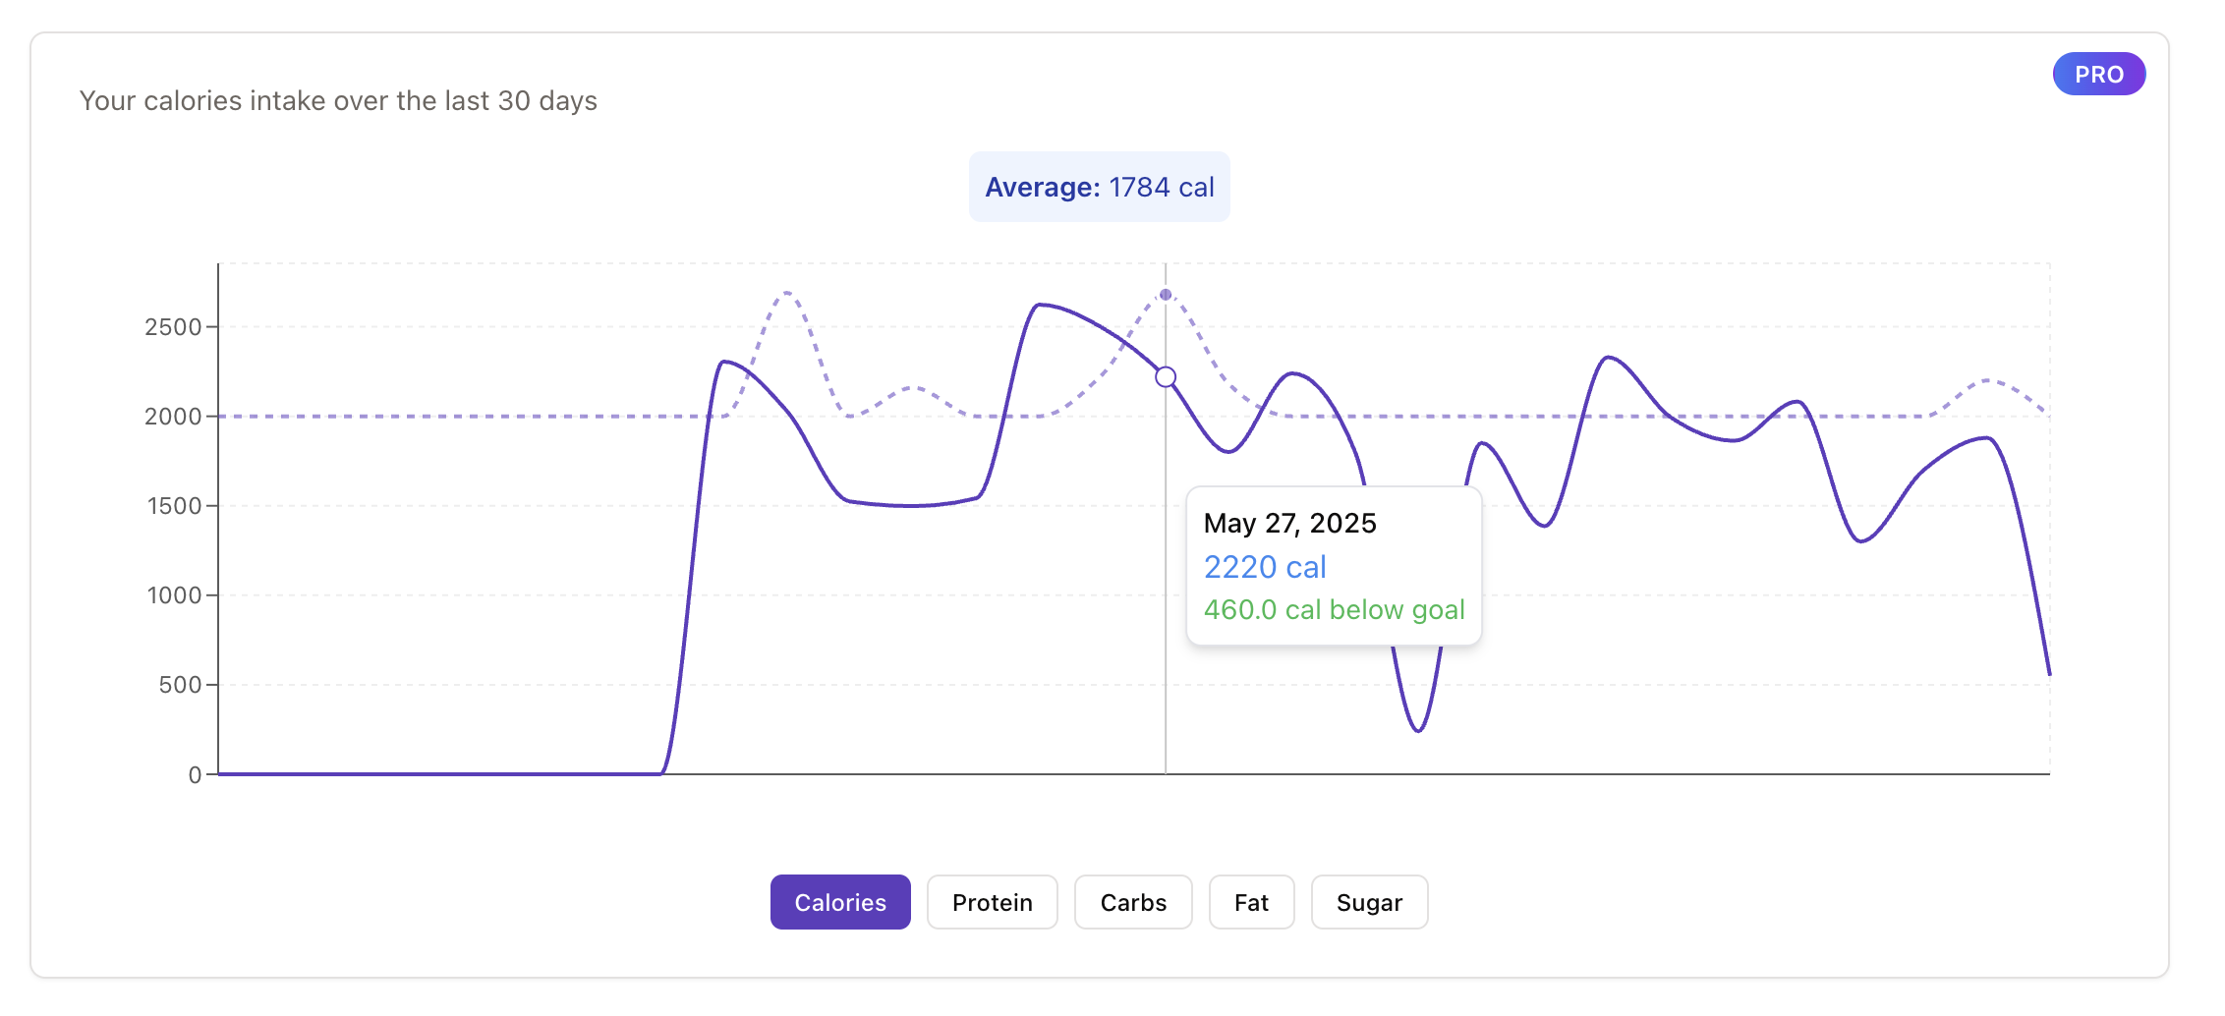Select the Calories tab

pos(840,902)
